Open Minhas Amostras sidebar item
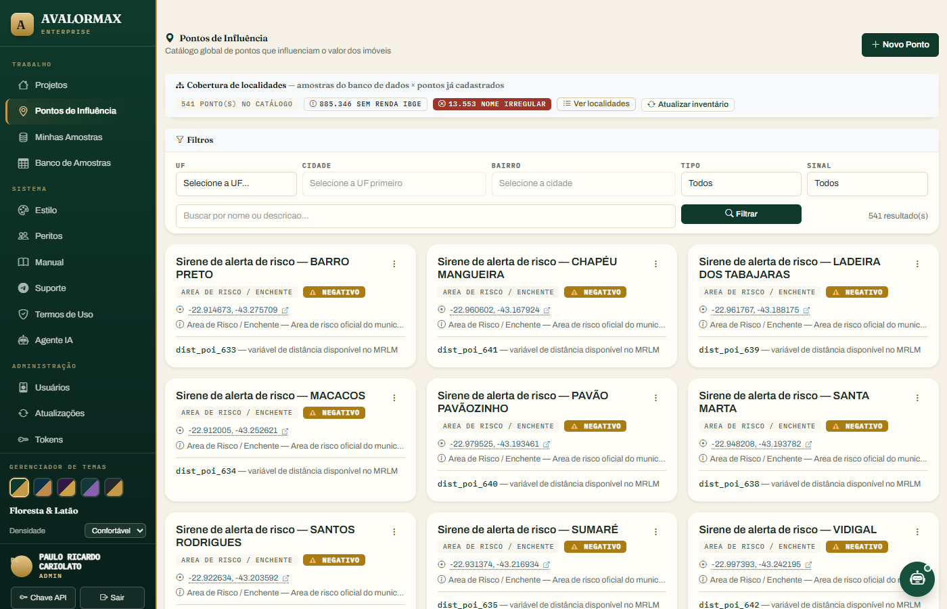Image resolution: width=947 pixels, height=609 pixels. [x=78, y=137]
